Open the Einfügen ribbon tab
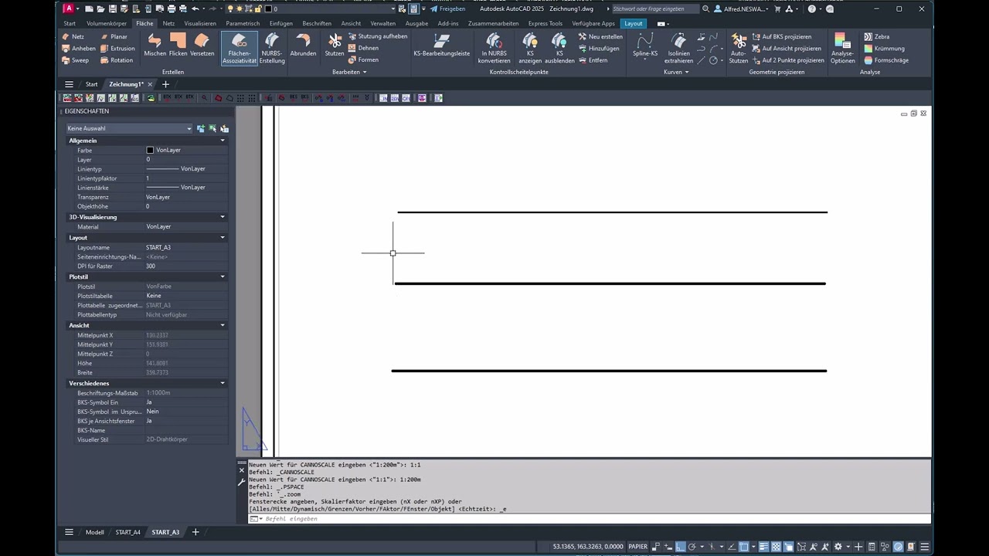This screenshot has width=989, height=556. (x=281, y=23)
